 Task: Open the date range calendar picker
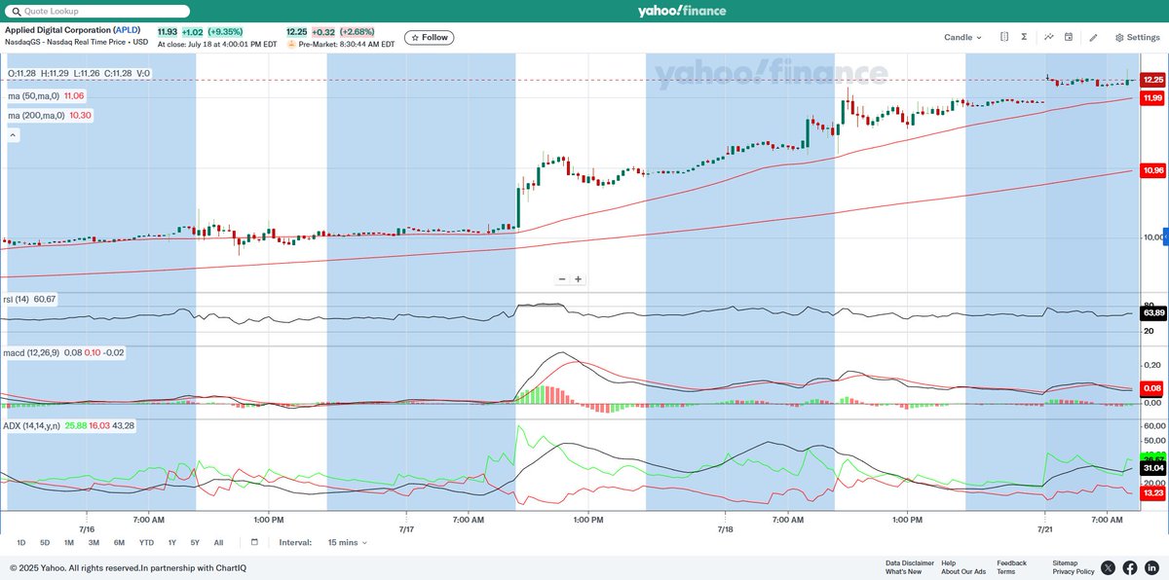(254, 542)
